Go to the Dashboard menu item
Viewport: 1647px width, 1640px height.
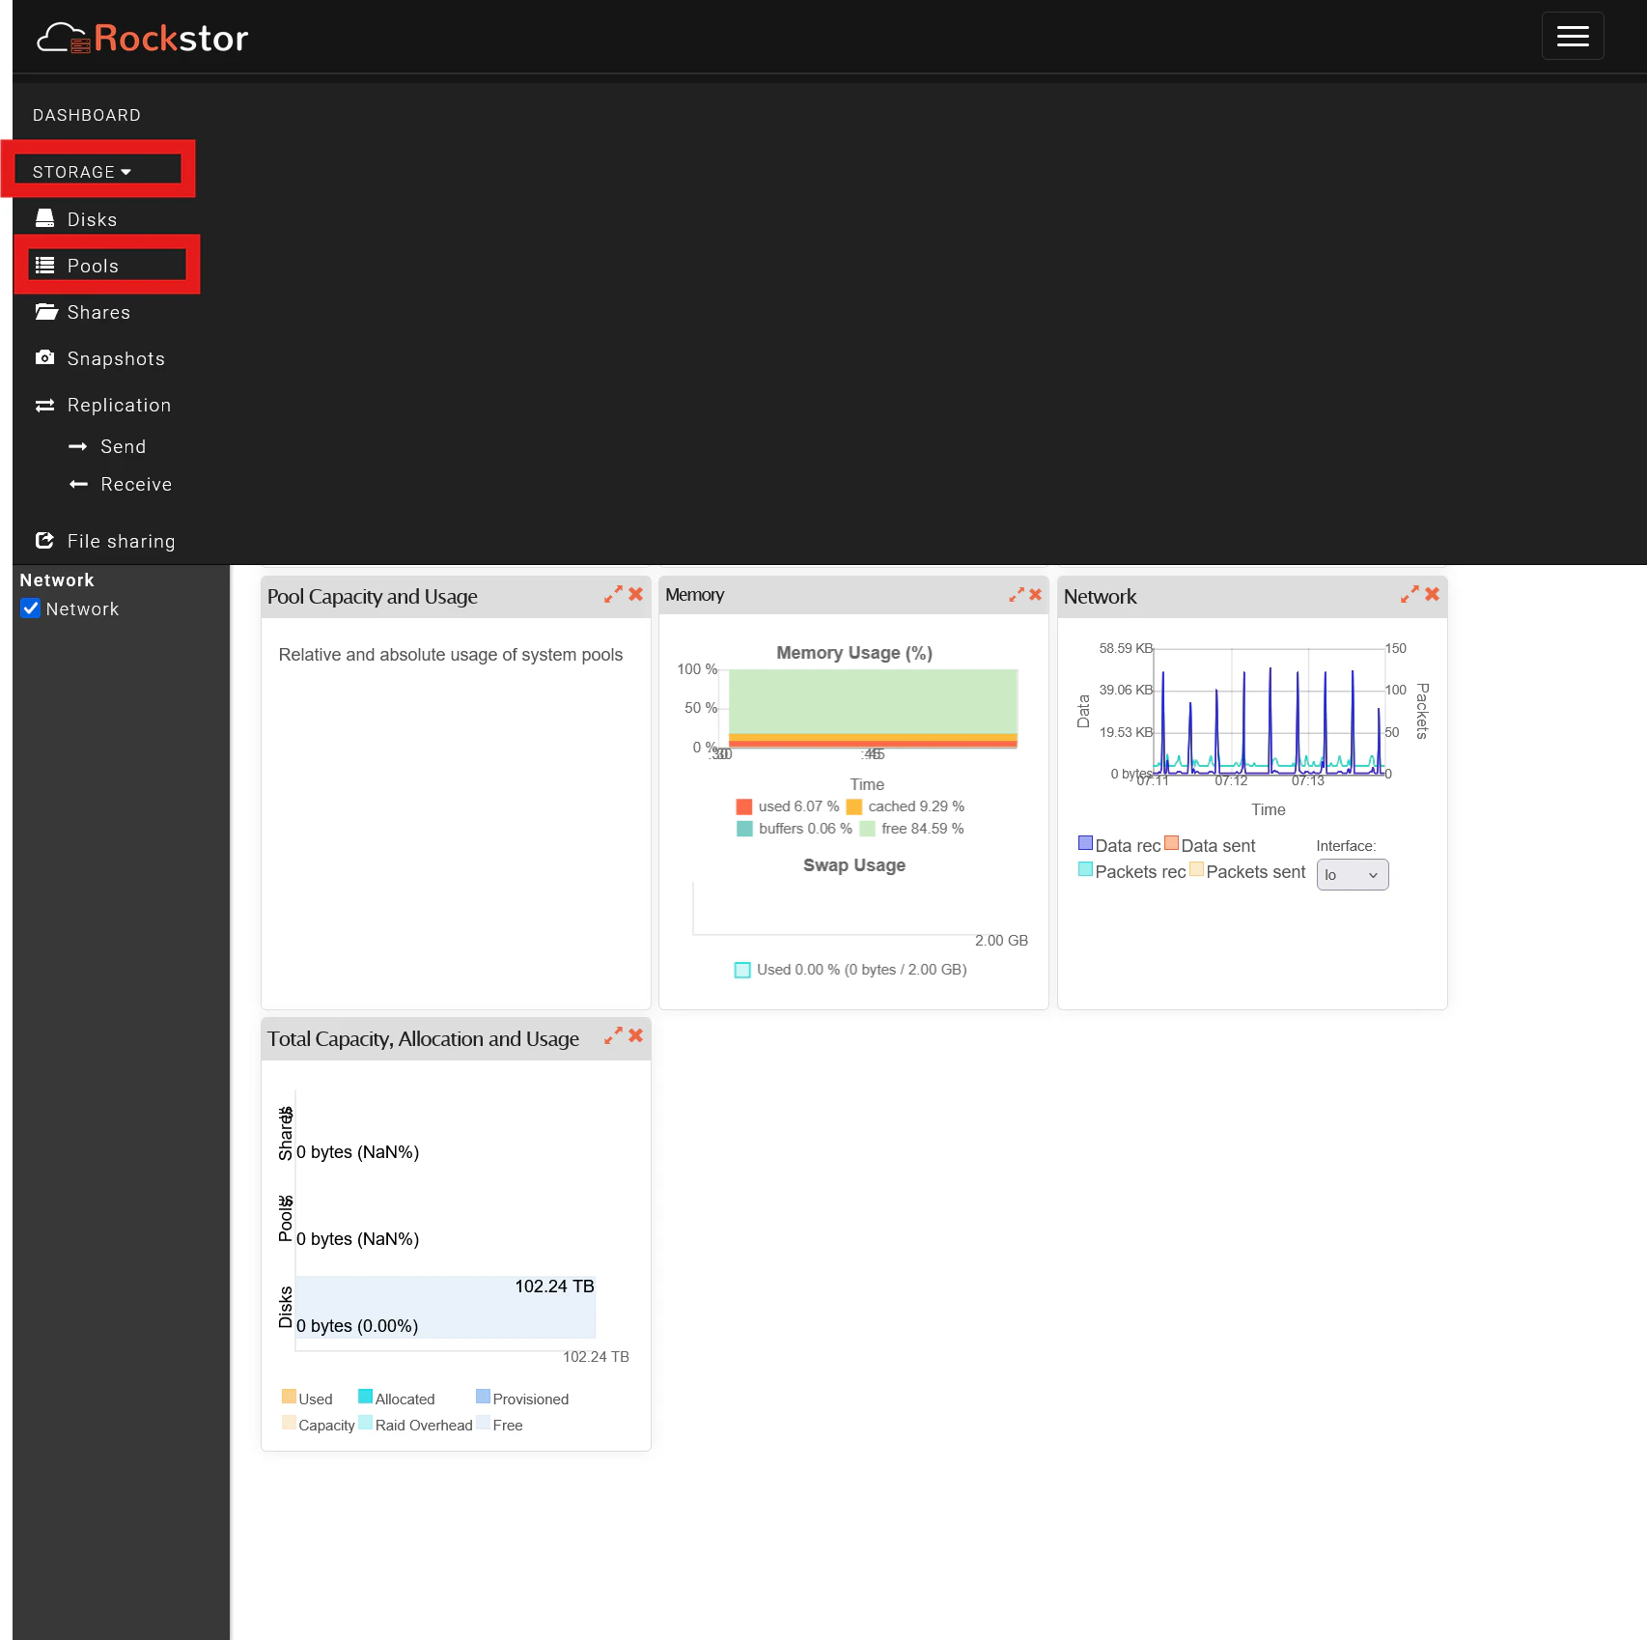87,116
